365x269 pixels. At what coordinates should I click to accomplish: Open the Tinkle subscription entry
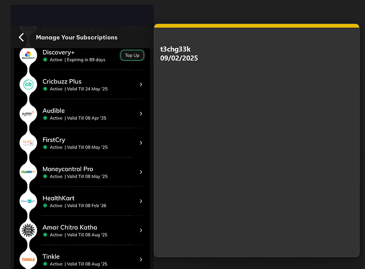pyautogui.click(x=51, y=257)
